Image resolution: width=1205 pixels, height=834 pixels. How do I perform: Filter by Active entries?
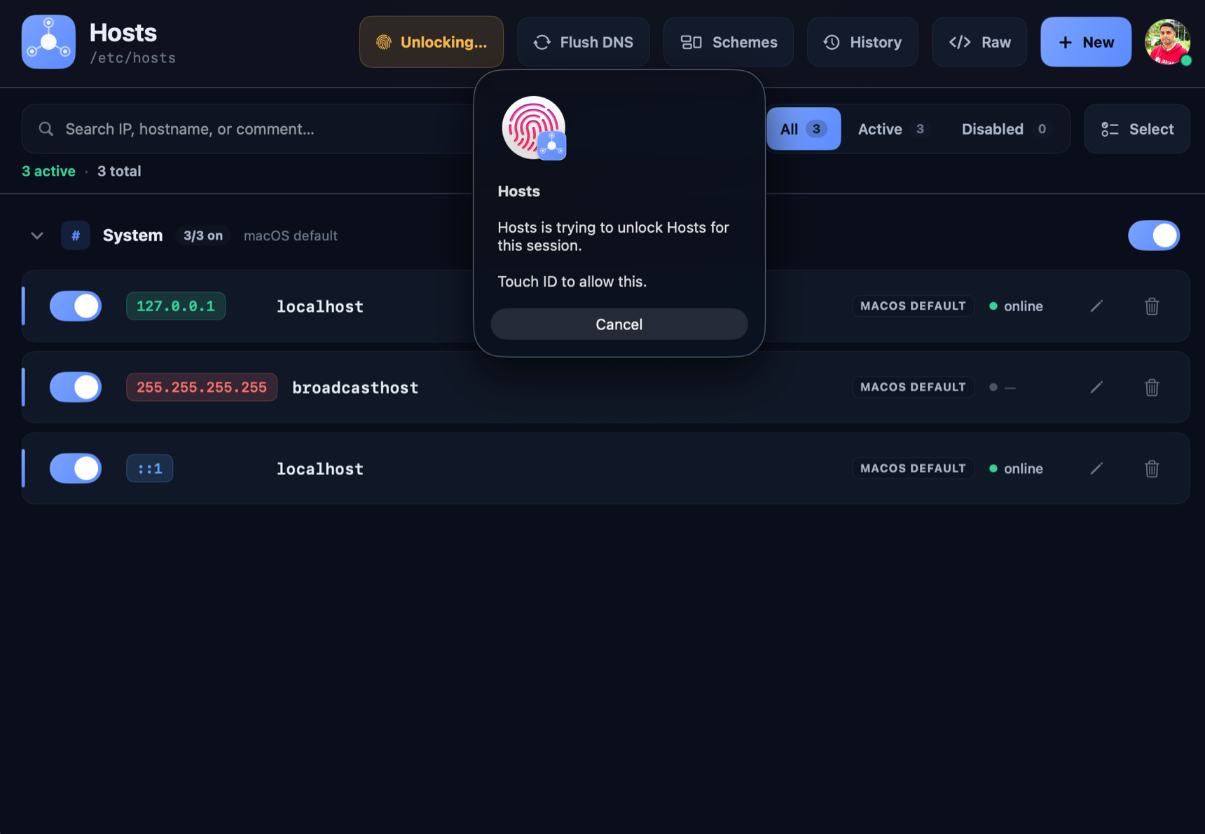pyautogui.click(x=891, y=129)
